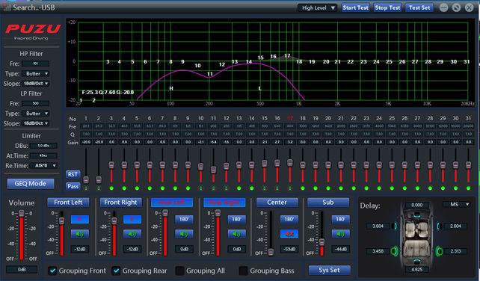Image resolution: width=480 pixels, height=281 pixels.
Task: Toggle band 17 bypass indicator
Action: click(290, 188)
